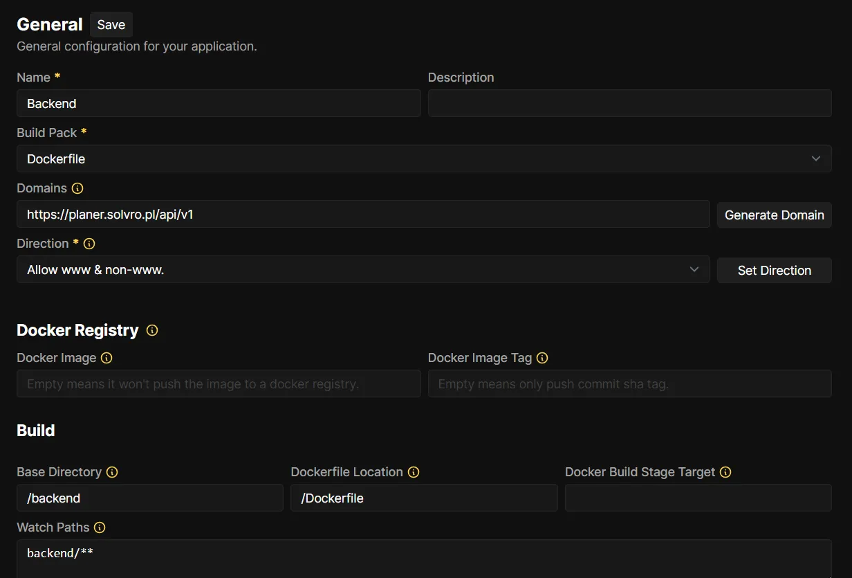Viewport: 852px width, 578px height.
Task: Click info icon beside Base Directory label
Action: (112, 472)
